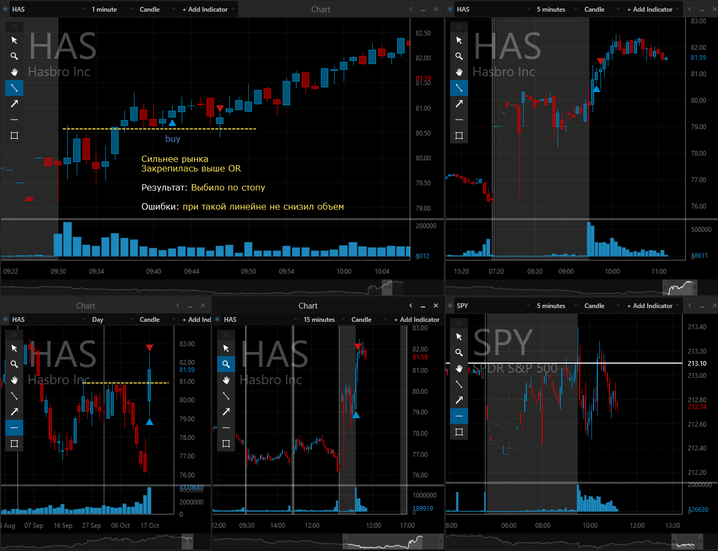Image resolution: width=718 pixels, height=551 pixels.
Task: Select pointer tool in HAS 5 minutes chart
Action: pyautogui.click(x=459, y=40)
